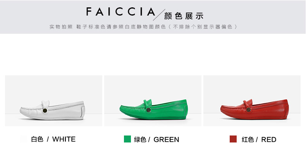306x165 pixels.
Task: Select the 绿色 / GREEN label
Action: pyautogui.click(x=156, y=139)
